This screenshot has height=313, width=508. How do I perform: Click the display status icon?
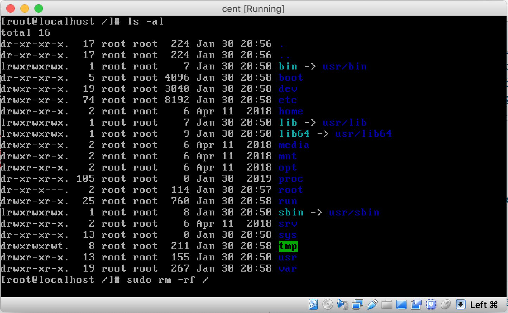tap(402, 304)
